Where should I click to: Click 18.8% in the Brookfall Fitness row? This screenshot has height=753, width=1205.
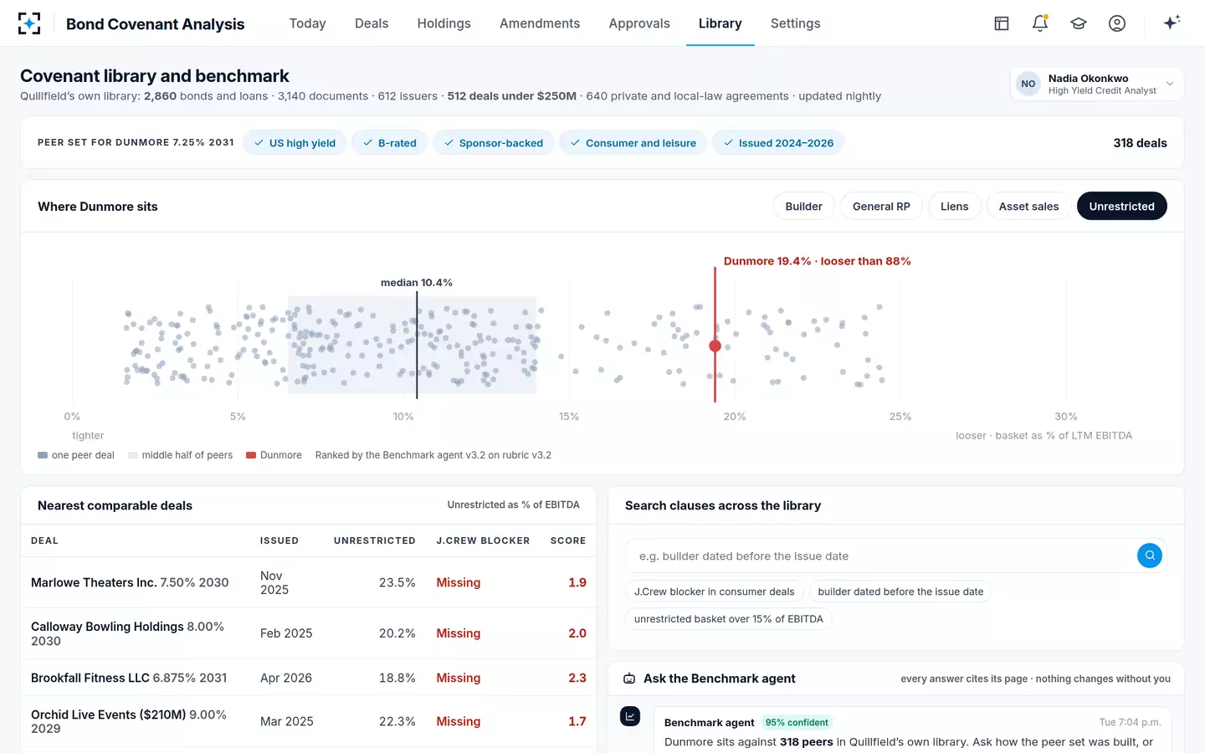[397, 678]
